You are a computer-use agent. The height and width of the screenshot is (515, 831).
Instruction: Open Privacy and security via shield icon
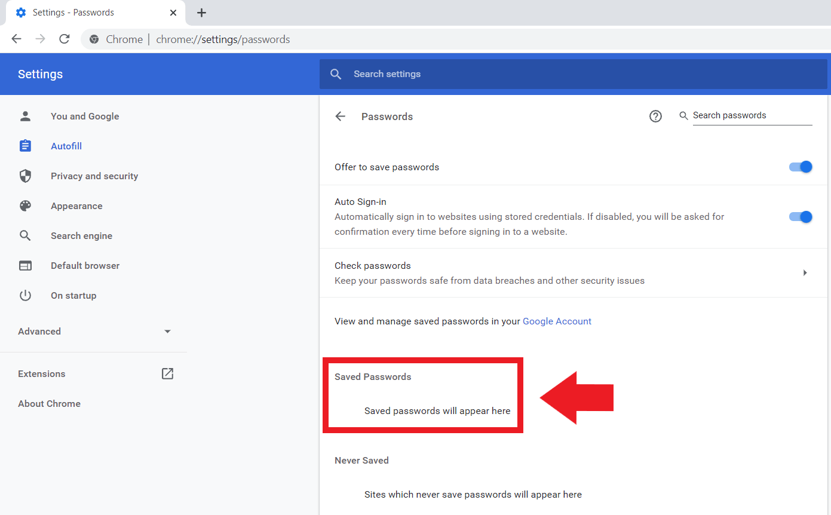[x=25, y=176]
